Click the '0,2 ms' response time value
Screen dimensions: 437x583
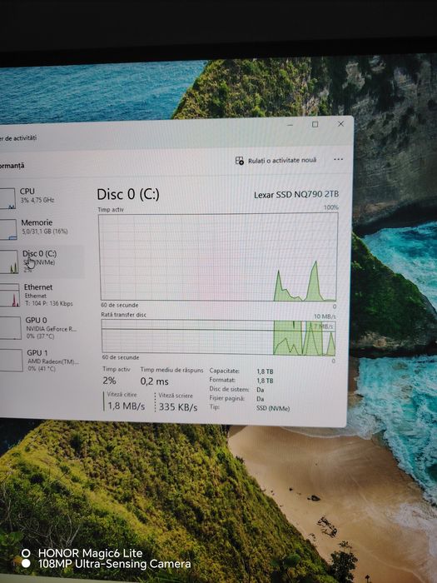(154, 381)
